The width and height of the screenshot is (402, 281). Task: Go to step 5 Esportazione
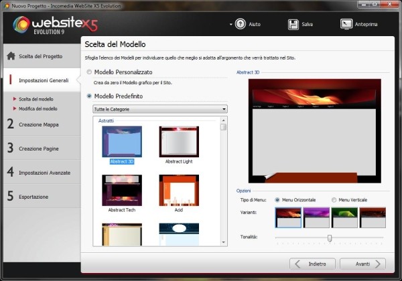point(42,197)
